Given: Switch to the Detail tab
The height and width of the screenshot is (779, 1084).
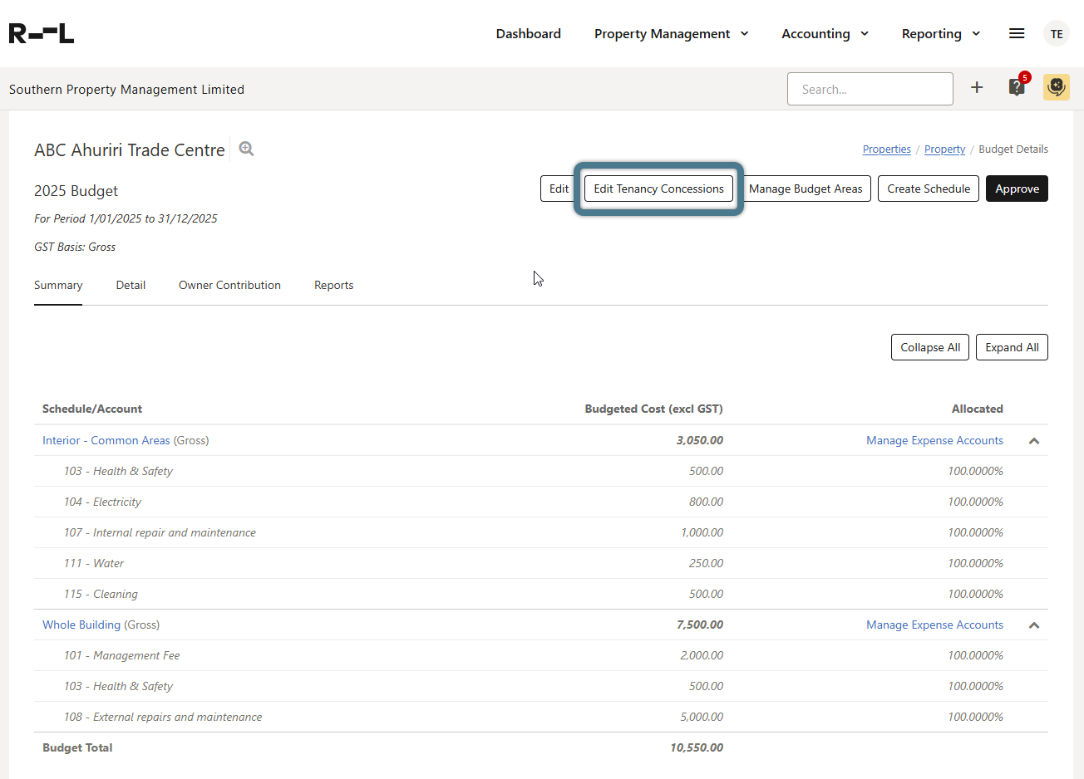Looking at the screenshot, I should click(x=131, y=285).
